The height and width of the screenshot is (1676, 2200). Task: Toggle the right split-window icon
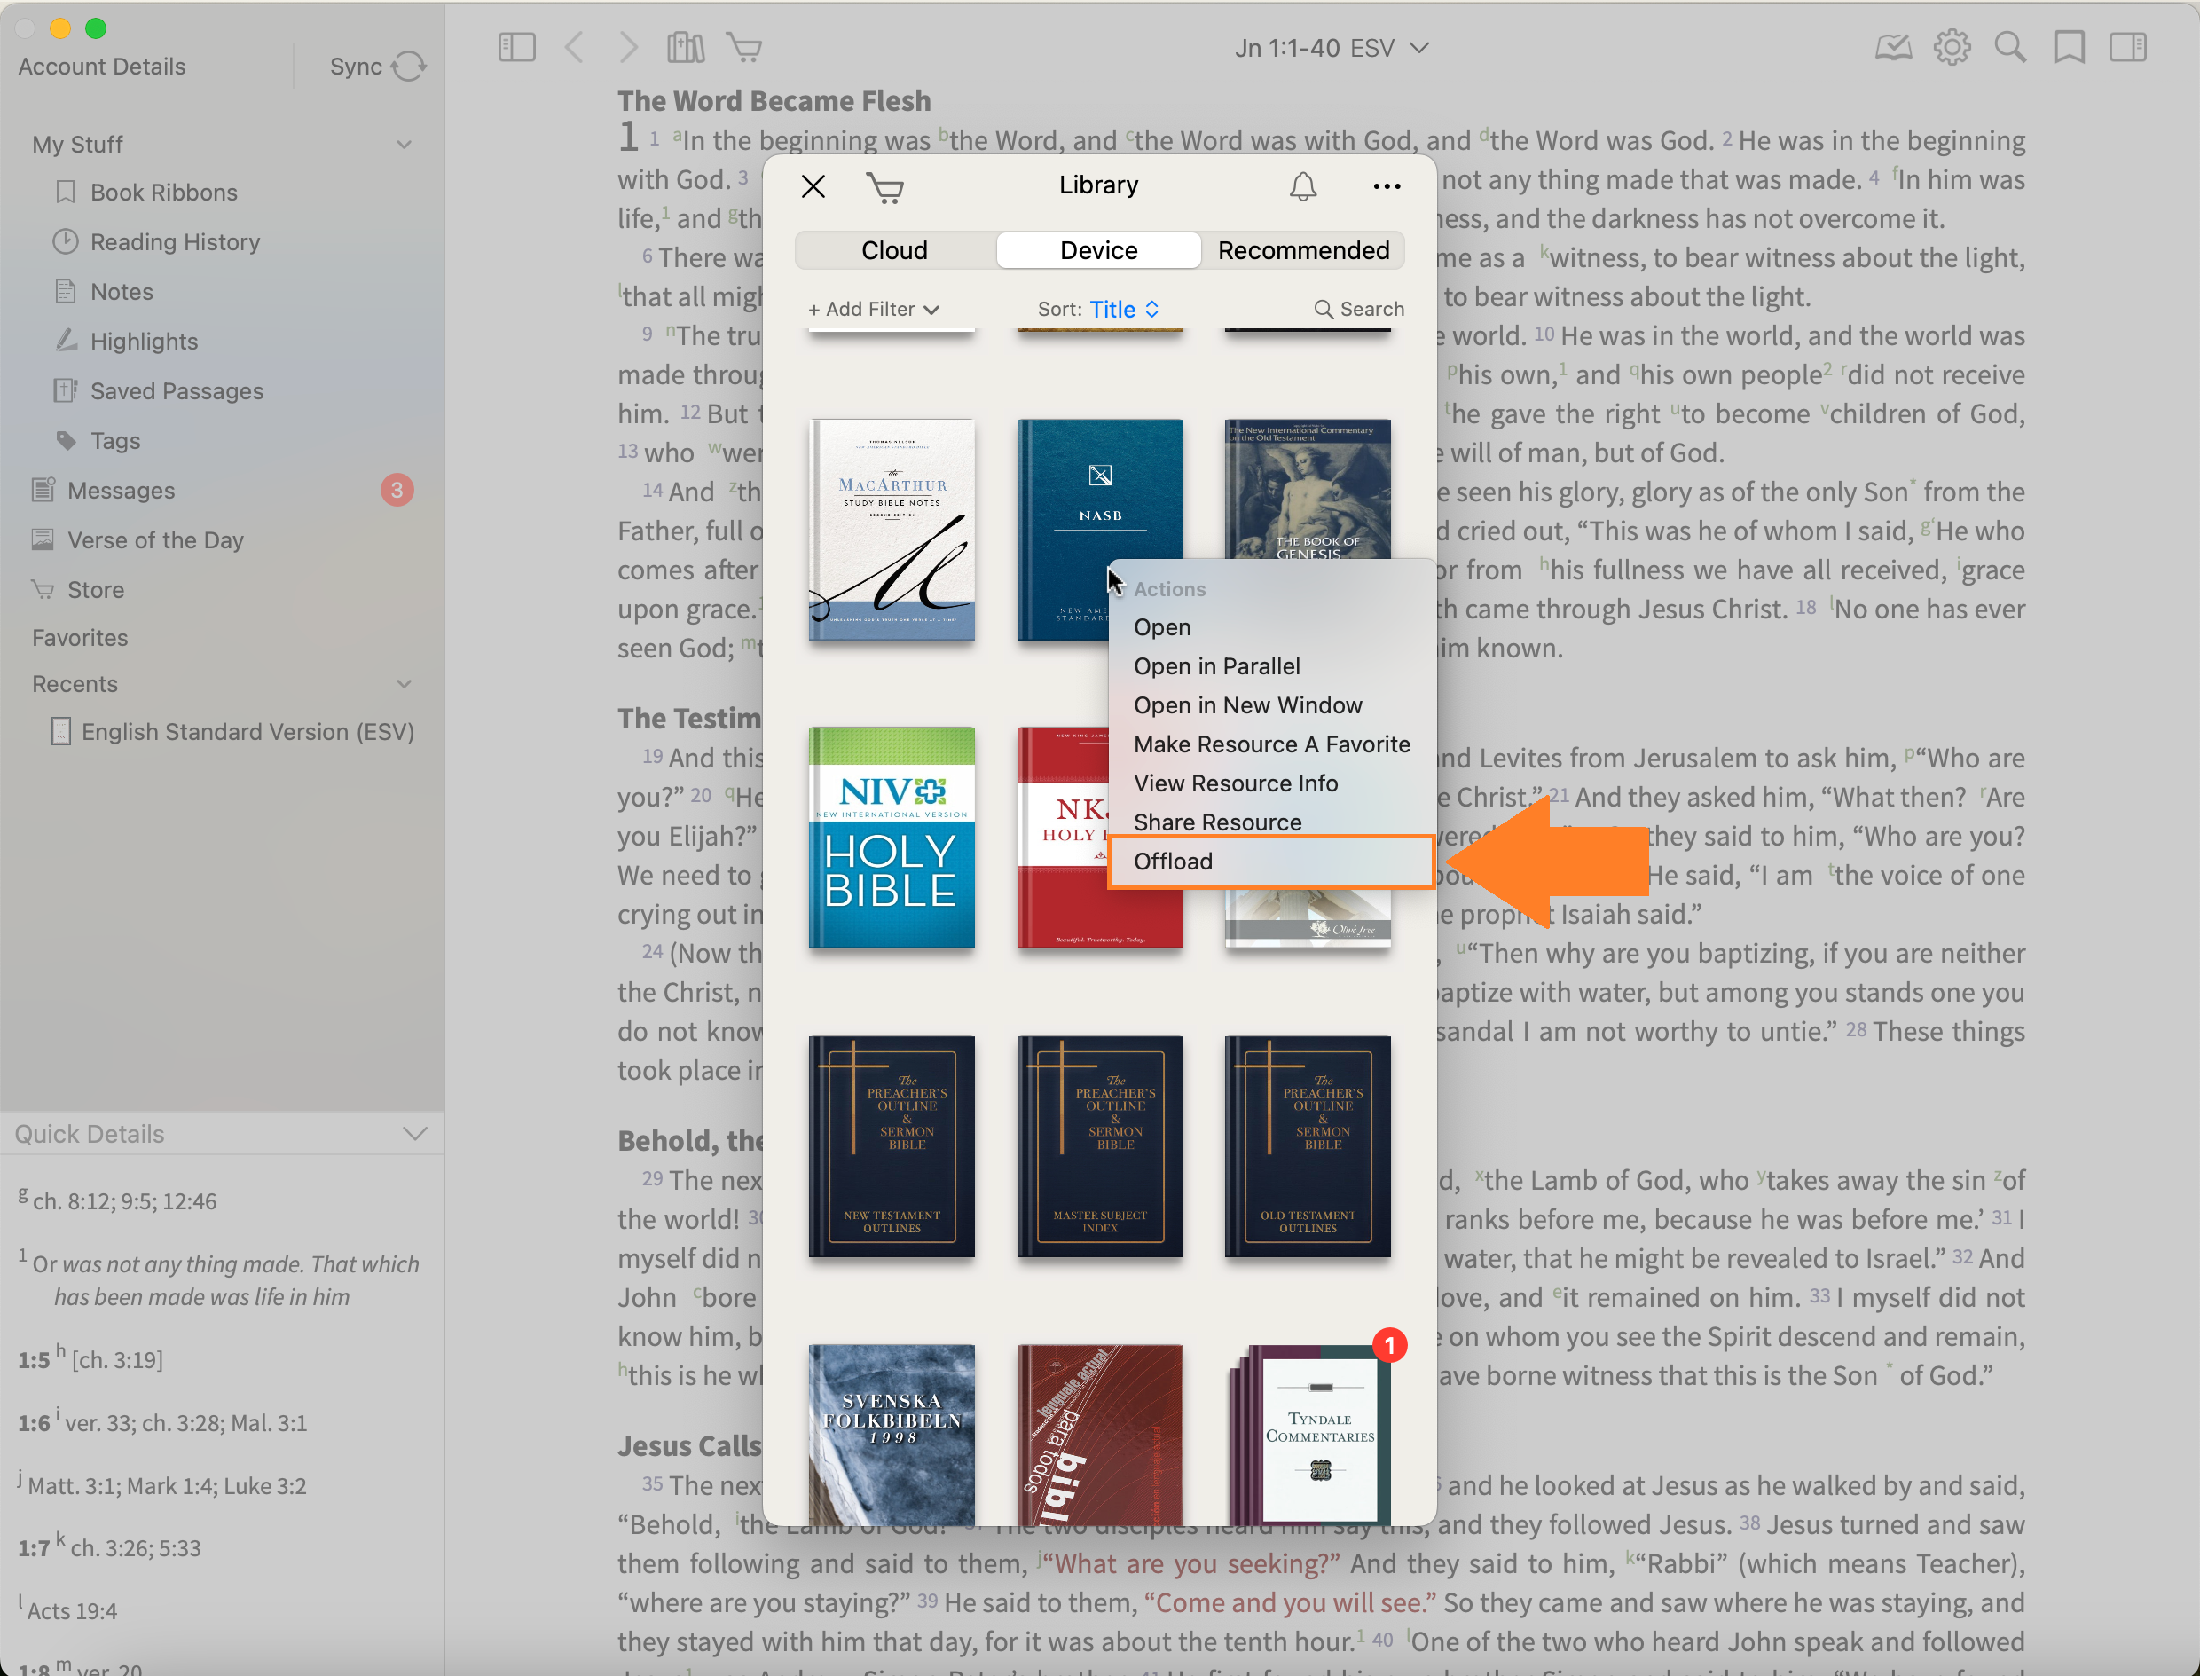(x=2127, y=47)
